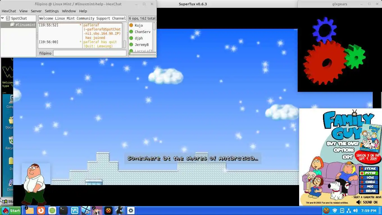Select the SuperTux penguin icon in the taskbar
Image resolution: width=382 pixels, height=215 pixels.
(x=120, y=211)
